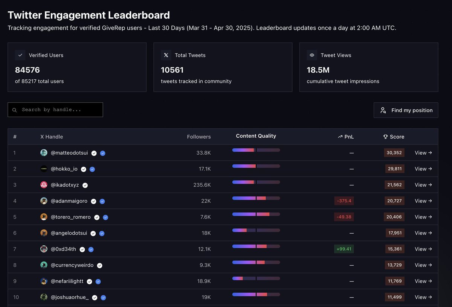Click @0xd34th's avatar
This screenshot has height=307, width=452.
44,249
